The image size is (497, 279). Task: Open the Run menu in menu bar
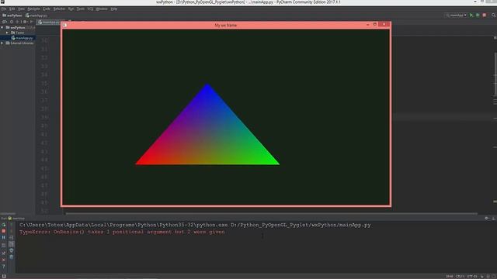(71, 9)
